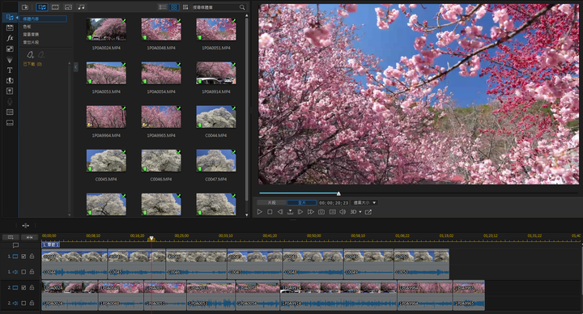The image size is (583, 314).
Task: Select the C0044.MP4 thumbnail
Action: point(216,117)
